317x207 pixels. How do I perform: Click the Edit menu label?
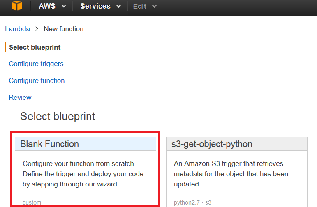tap(140, 7)
